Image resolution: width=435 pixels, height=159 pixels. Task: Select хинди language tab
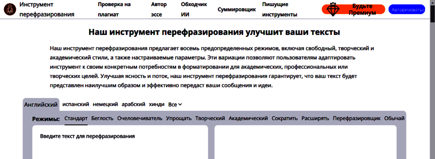tap(157, 104)
